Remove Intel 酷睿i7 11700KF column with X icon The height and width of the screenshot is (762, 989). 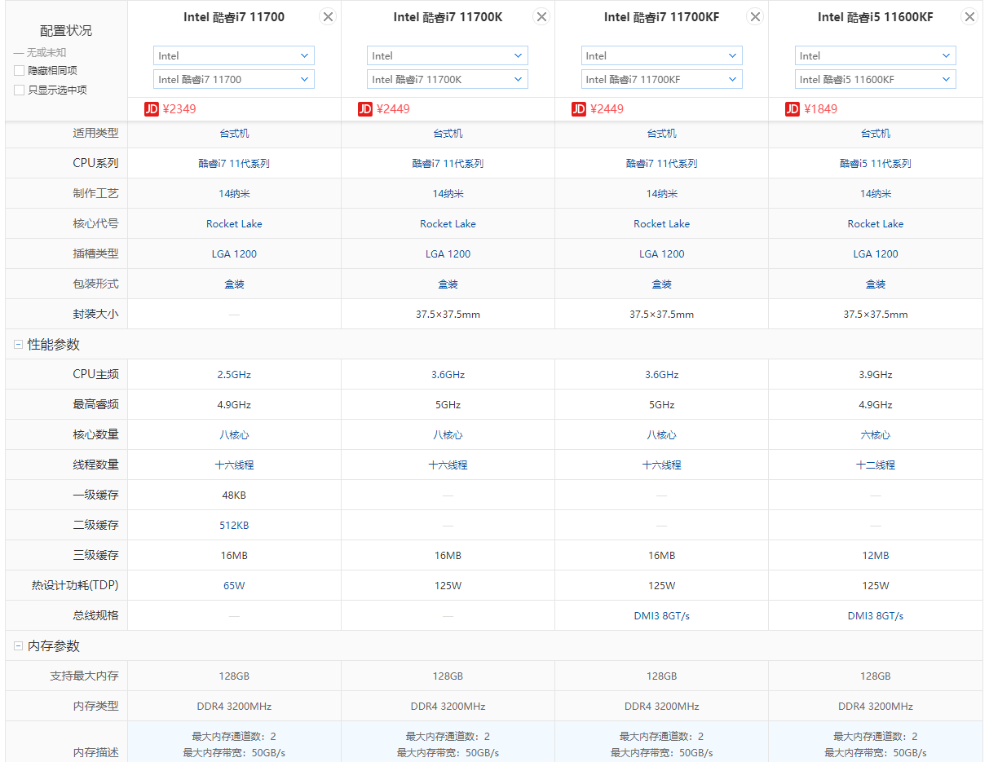pos(755,17)
